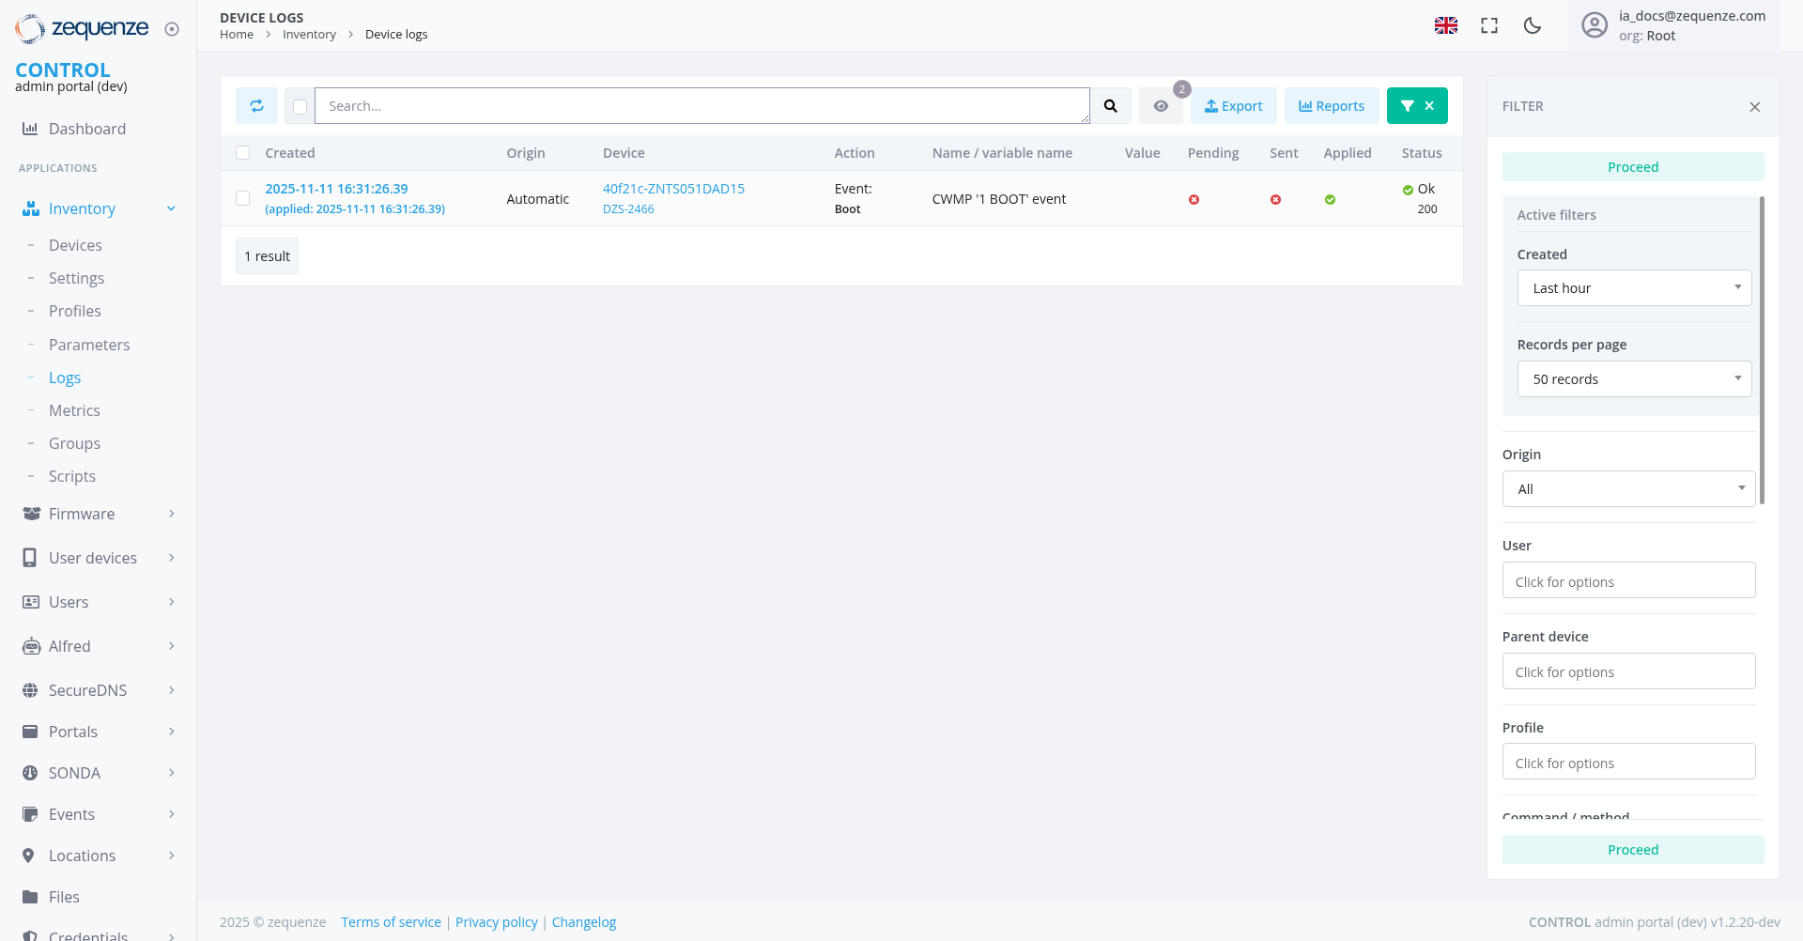Toggle the eye column visibility button
Viewport: 1803px width, 941px height.
(1162, 106)
